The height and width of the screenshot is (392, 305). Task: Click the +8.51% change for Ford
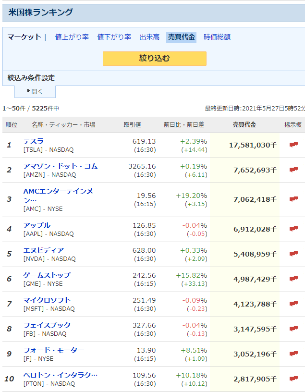point(194,350)
